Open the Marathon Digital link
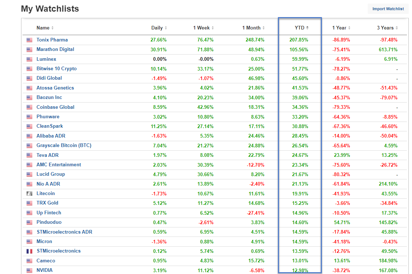The height and width of the screenshot is (274, 412). pyautogui.click(x=55, y=49)
